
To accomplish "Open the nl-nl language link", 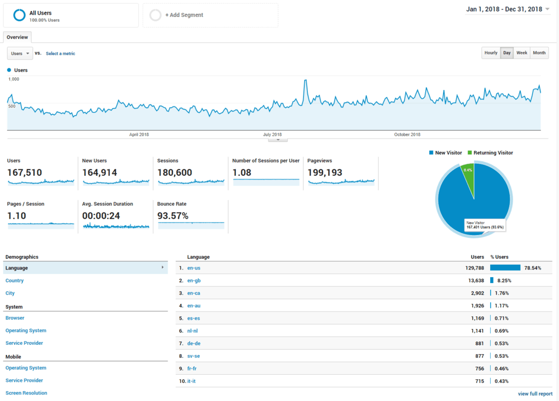I will click(193, 331).
